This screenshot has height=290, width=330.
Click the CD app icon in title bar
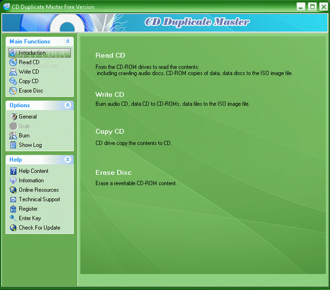(6, 7)
